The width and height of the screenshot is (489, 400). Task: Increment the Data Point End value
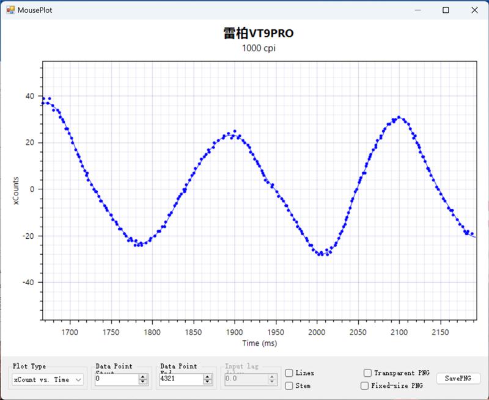208,377
